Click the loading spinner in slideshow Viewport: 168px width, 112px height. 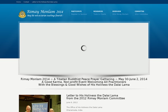(84, 48)
